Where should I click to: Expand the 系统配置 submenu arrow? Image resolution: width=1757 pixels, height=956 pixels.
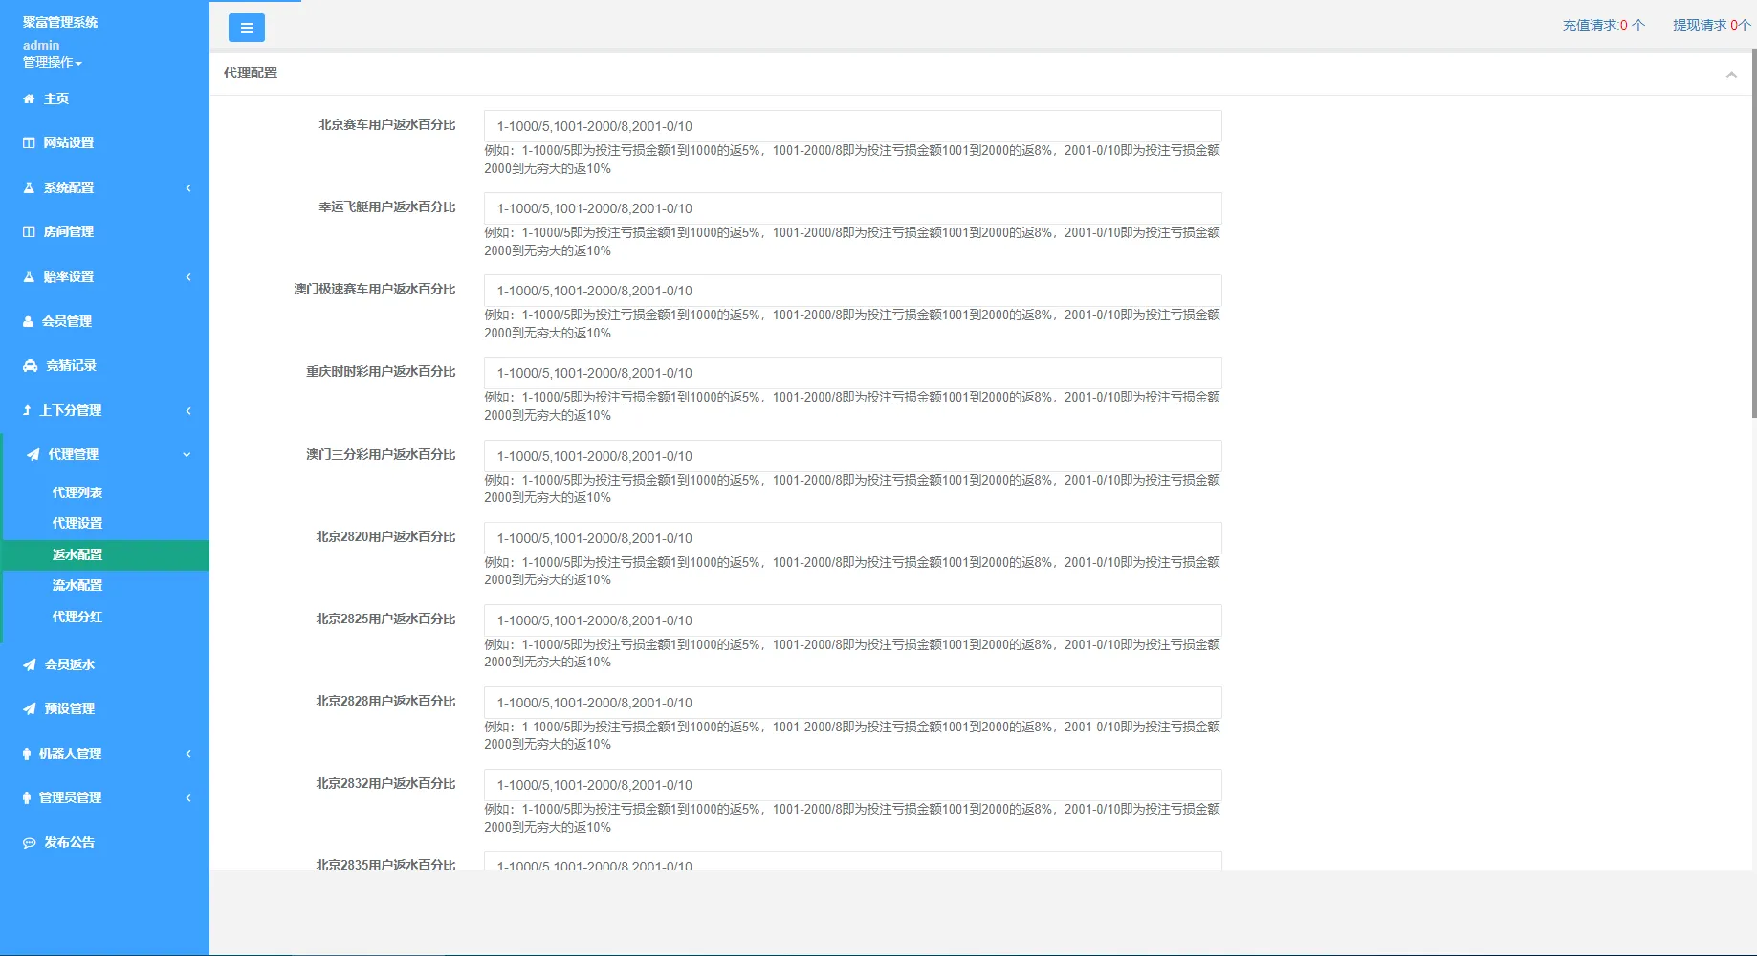click(188, 188)
